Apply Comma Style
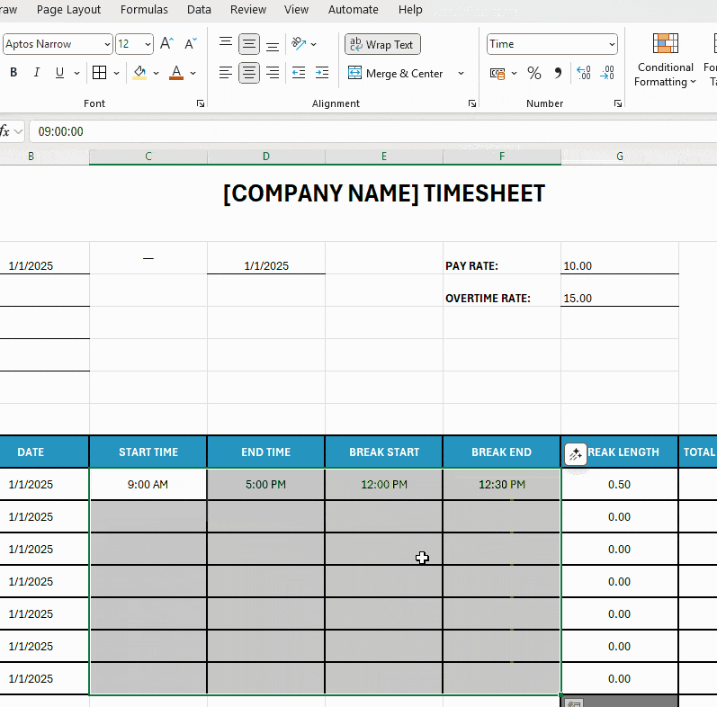717x707 pixels. pos(558,73)
